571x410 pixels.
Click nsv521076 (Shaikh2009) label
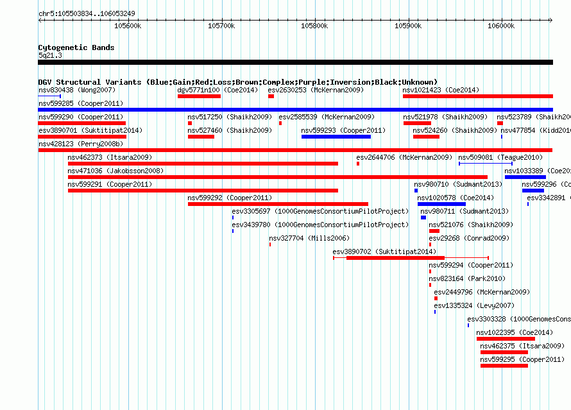[x=471, y=225]
